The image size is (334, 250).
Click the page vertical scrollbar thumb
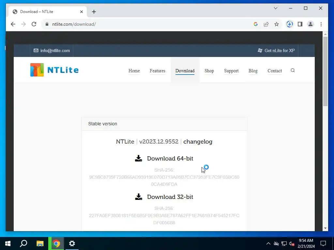click(325, 71)
